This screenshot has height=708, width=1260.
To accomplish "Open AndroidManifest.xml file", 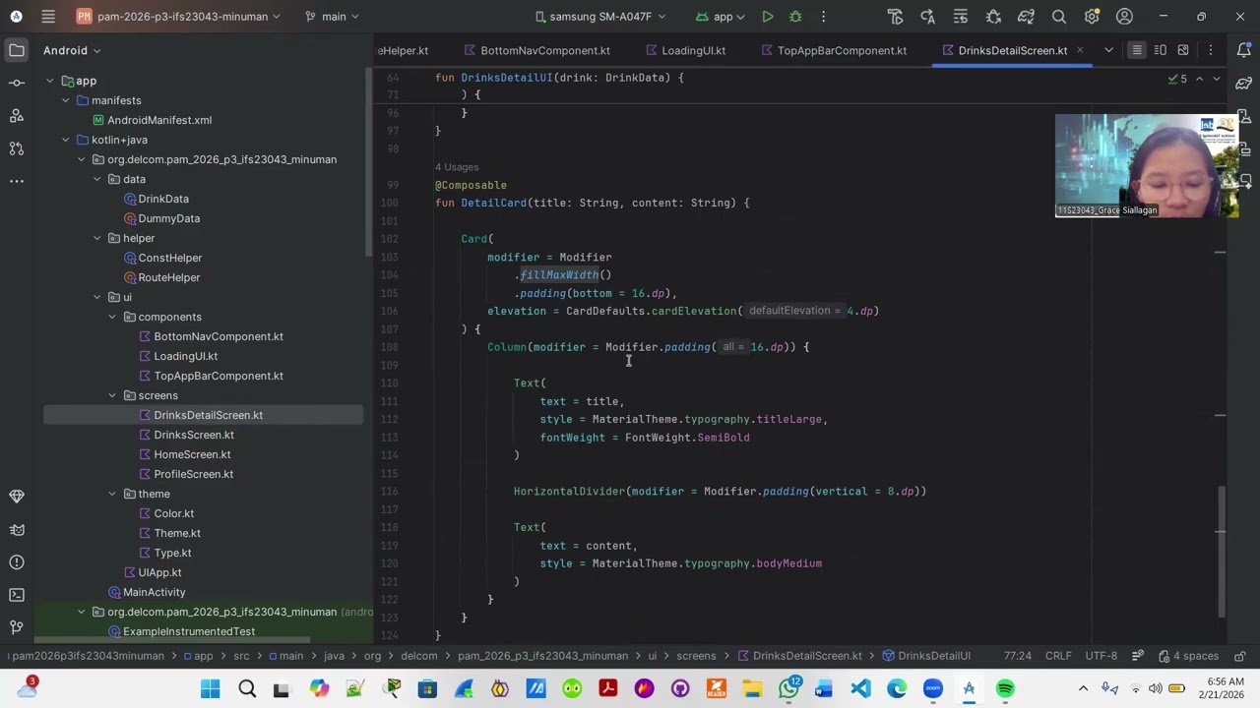I will click(159, 120).
